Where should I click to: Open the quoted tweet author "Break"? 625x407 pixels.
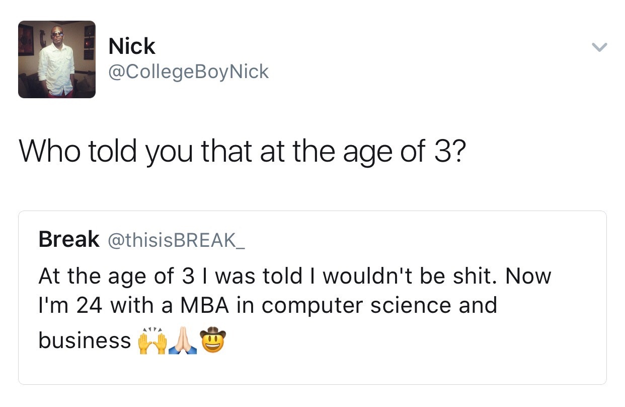pyautogui.click(x=69, y=239)
